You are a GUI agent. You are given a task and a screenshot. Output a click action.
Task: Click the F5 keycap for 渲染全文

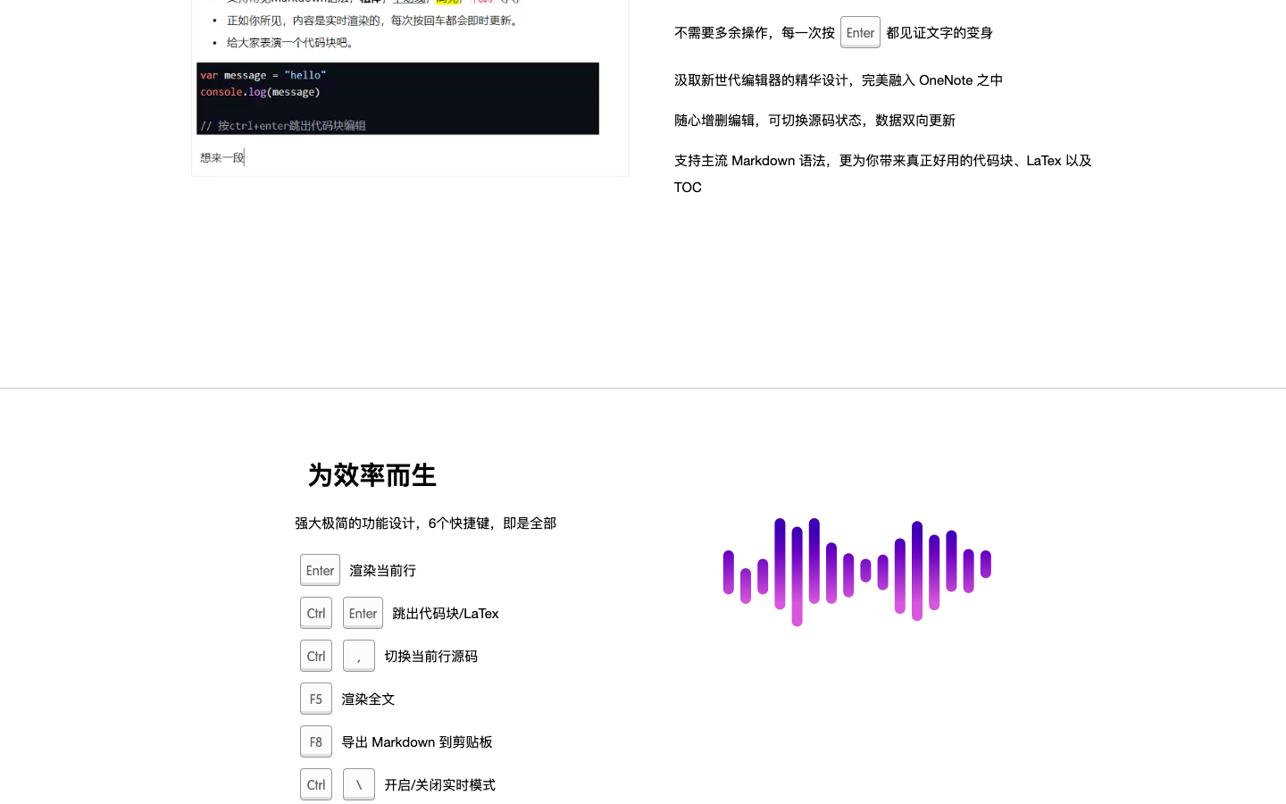(x=316, y=699)
